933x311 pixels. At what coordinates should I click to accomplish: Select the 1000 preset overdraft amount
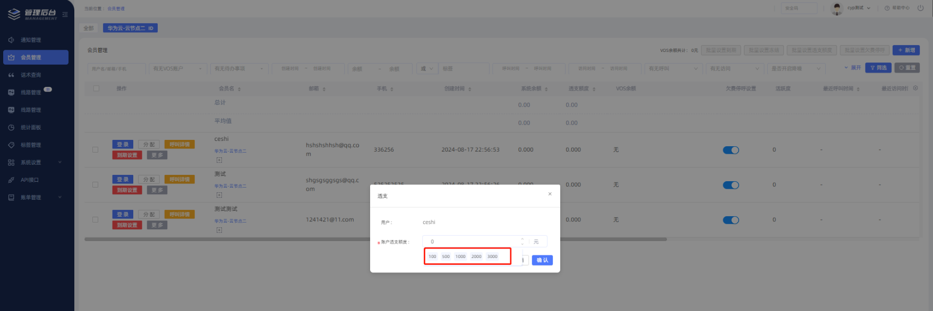(460, 256)
